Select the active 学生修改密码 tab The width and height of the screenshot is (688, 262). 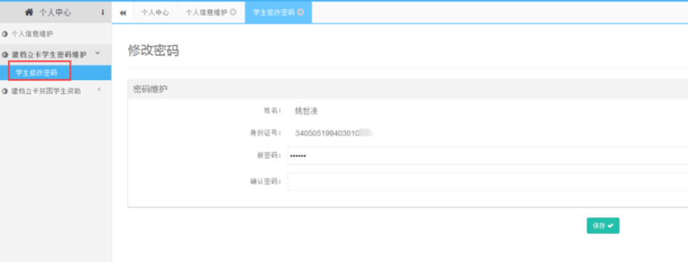(x=274, y=13)
